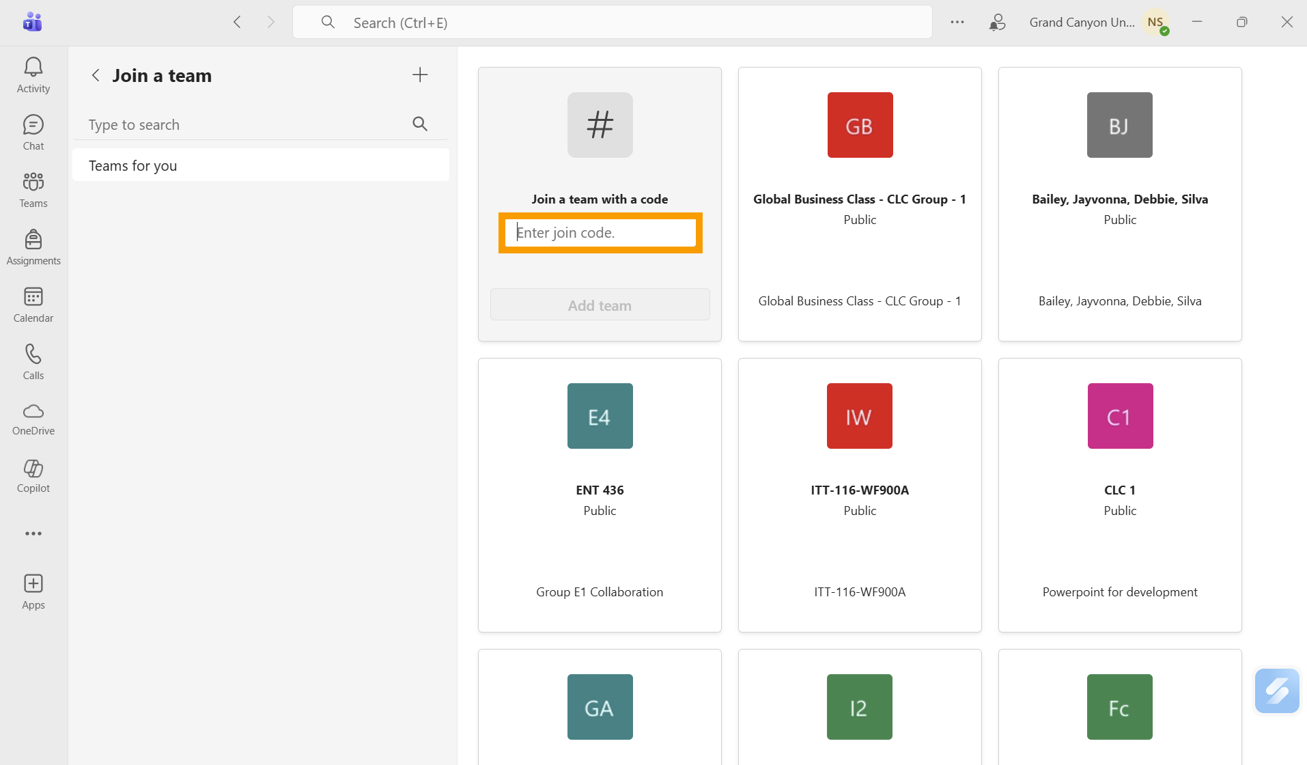Open the Calls section
The height and width of the screenshot is (765, 1307).
pos(33,362)
